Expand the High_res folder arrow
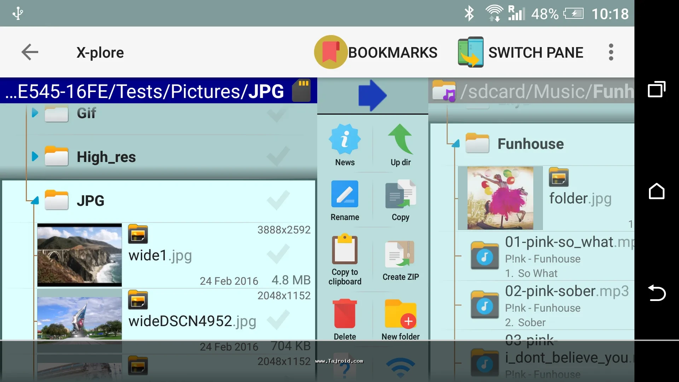The image size is (679, 382). pos(35,156)
